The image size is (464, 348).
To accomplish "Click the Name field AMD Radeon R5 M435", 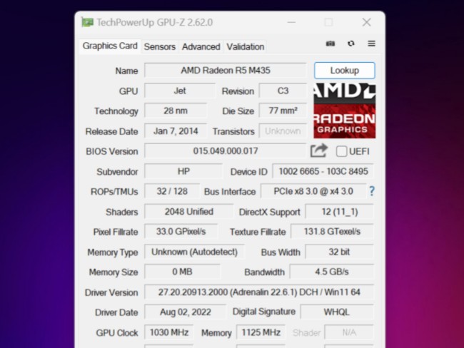I will point(225,71).
